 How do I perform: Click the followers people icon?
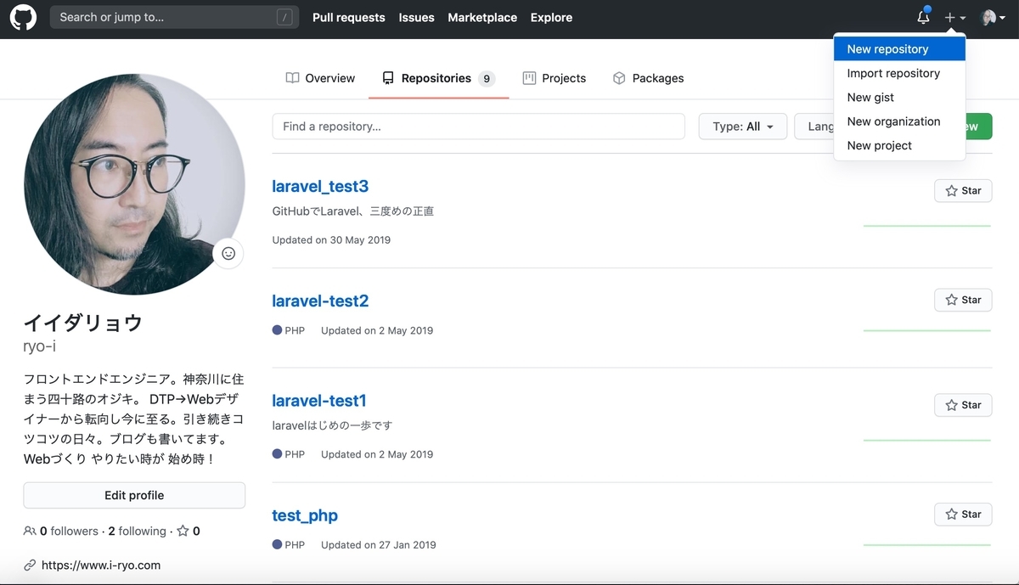pyautogui.click(x=30, y=532)
